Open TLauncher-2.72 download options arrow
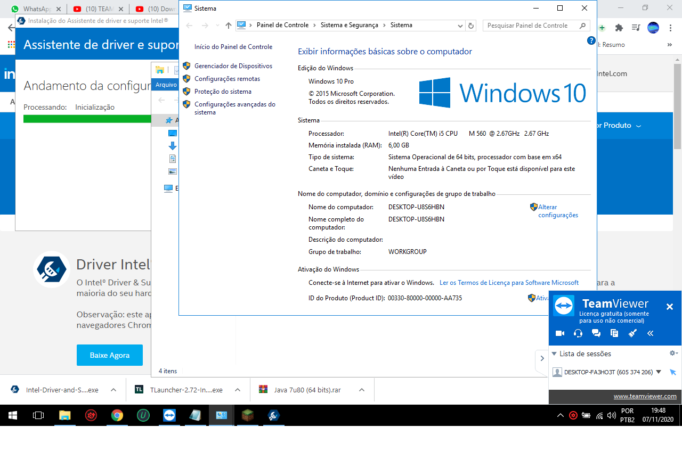 (238, 390)
